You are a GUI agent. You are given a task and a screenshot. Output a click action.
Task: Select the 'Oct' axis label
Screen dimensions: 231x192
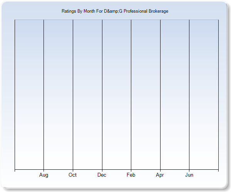pos(72,175)
